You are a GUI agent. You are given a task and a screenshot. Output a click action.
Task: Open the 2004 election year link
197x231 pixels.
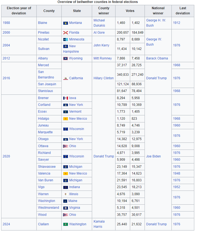click(6, 45)
